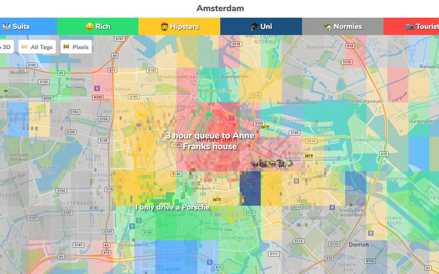Click the S110 road shield

tap(250, 213)
